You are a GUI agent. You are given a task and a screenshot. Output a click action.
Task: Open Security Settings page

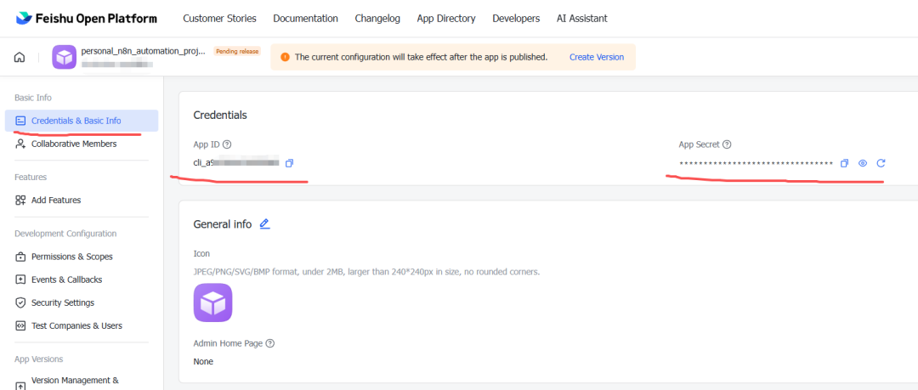pyautogui.click(x=62, y=302)
